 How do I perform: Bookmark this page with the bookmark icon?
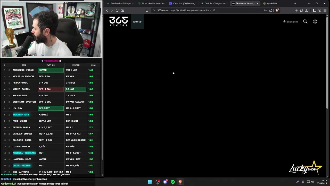(x=147, y=10)
